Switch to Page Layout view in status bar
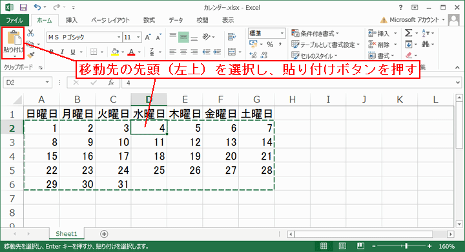The height and width of the screenshot is (252, 465). (x=342, y=246)
